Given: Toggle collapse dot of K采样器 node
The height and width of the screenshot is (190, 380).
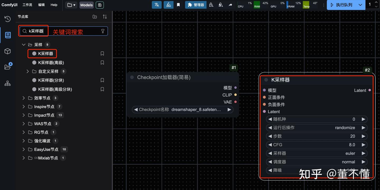Looking at the screenshot, I should (266, 80).
